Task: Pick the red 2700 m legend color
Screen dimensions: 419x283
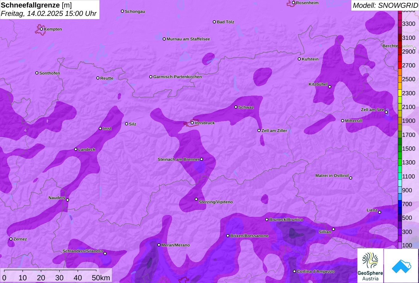Action: pos(400,65)
